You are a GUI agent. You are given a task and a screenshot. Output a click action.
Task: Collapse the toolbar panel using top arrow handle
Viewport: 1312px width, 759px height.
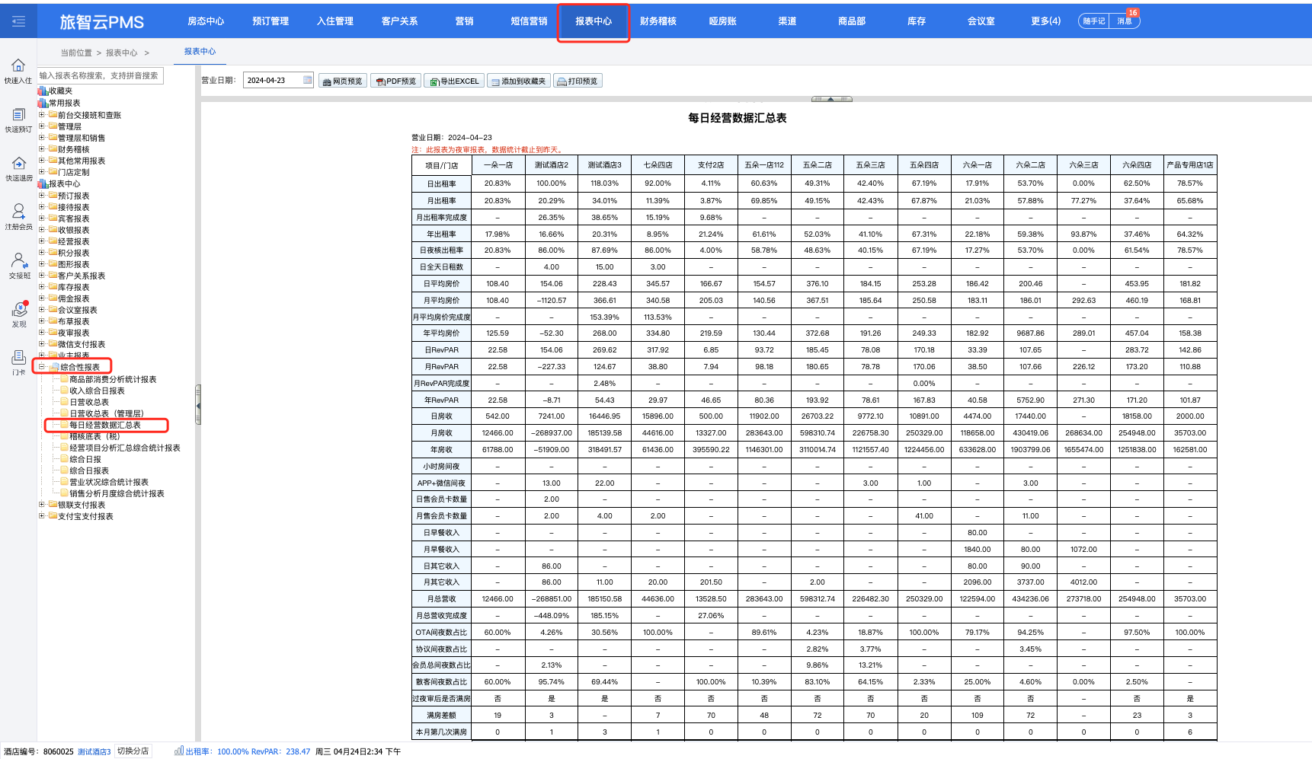831,99
